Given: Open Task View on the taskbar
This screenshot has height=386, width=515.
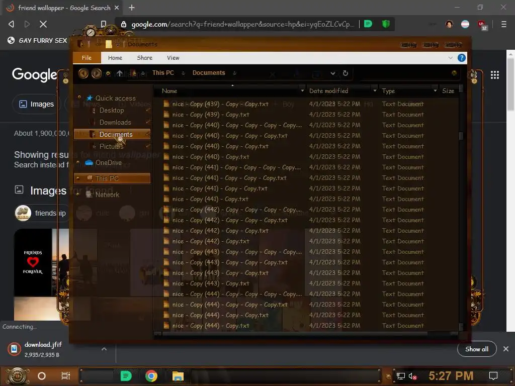Looking at the screenshot, I should pos(66,376).
